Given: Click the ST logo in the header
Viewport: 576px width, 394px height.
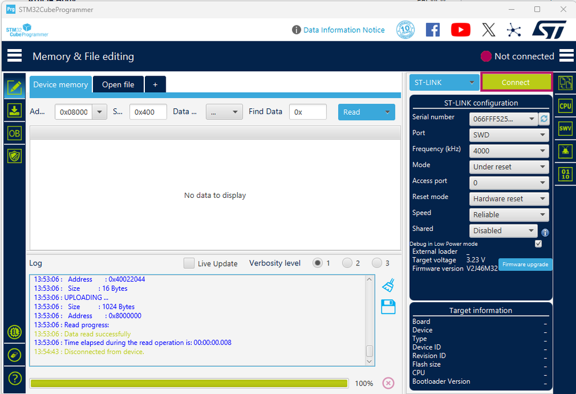Looking at the screenshot, I should click(549, 29).
